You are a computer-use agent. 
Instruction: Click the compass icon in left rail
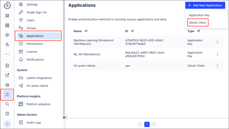(x=7, y=35)
